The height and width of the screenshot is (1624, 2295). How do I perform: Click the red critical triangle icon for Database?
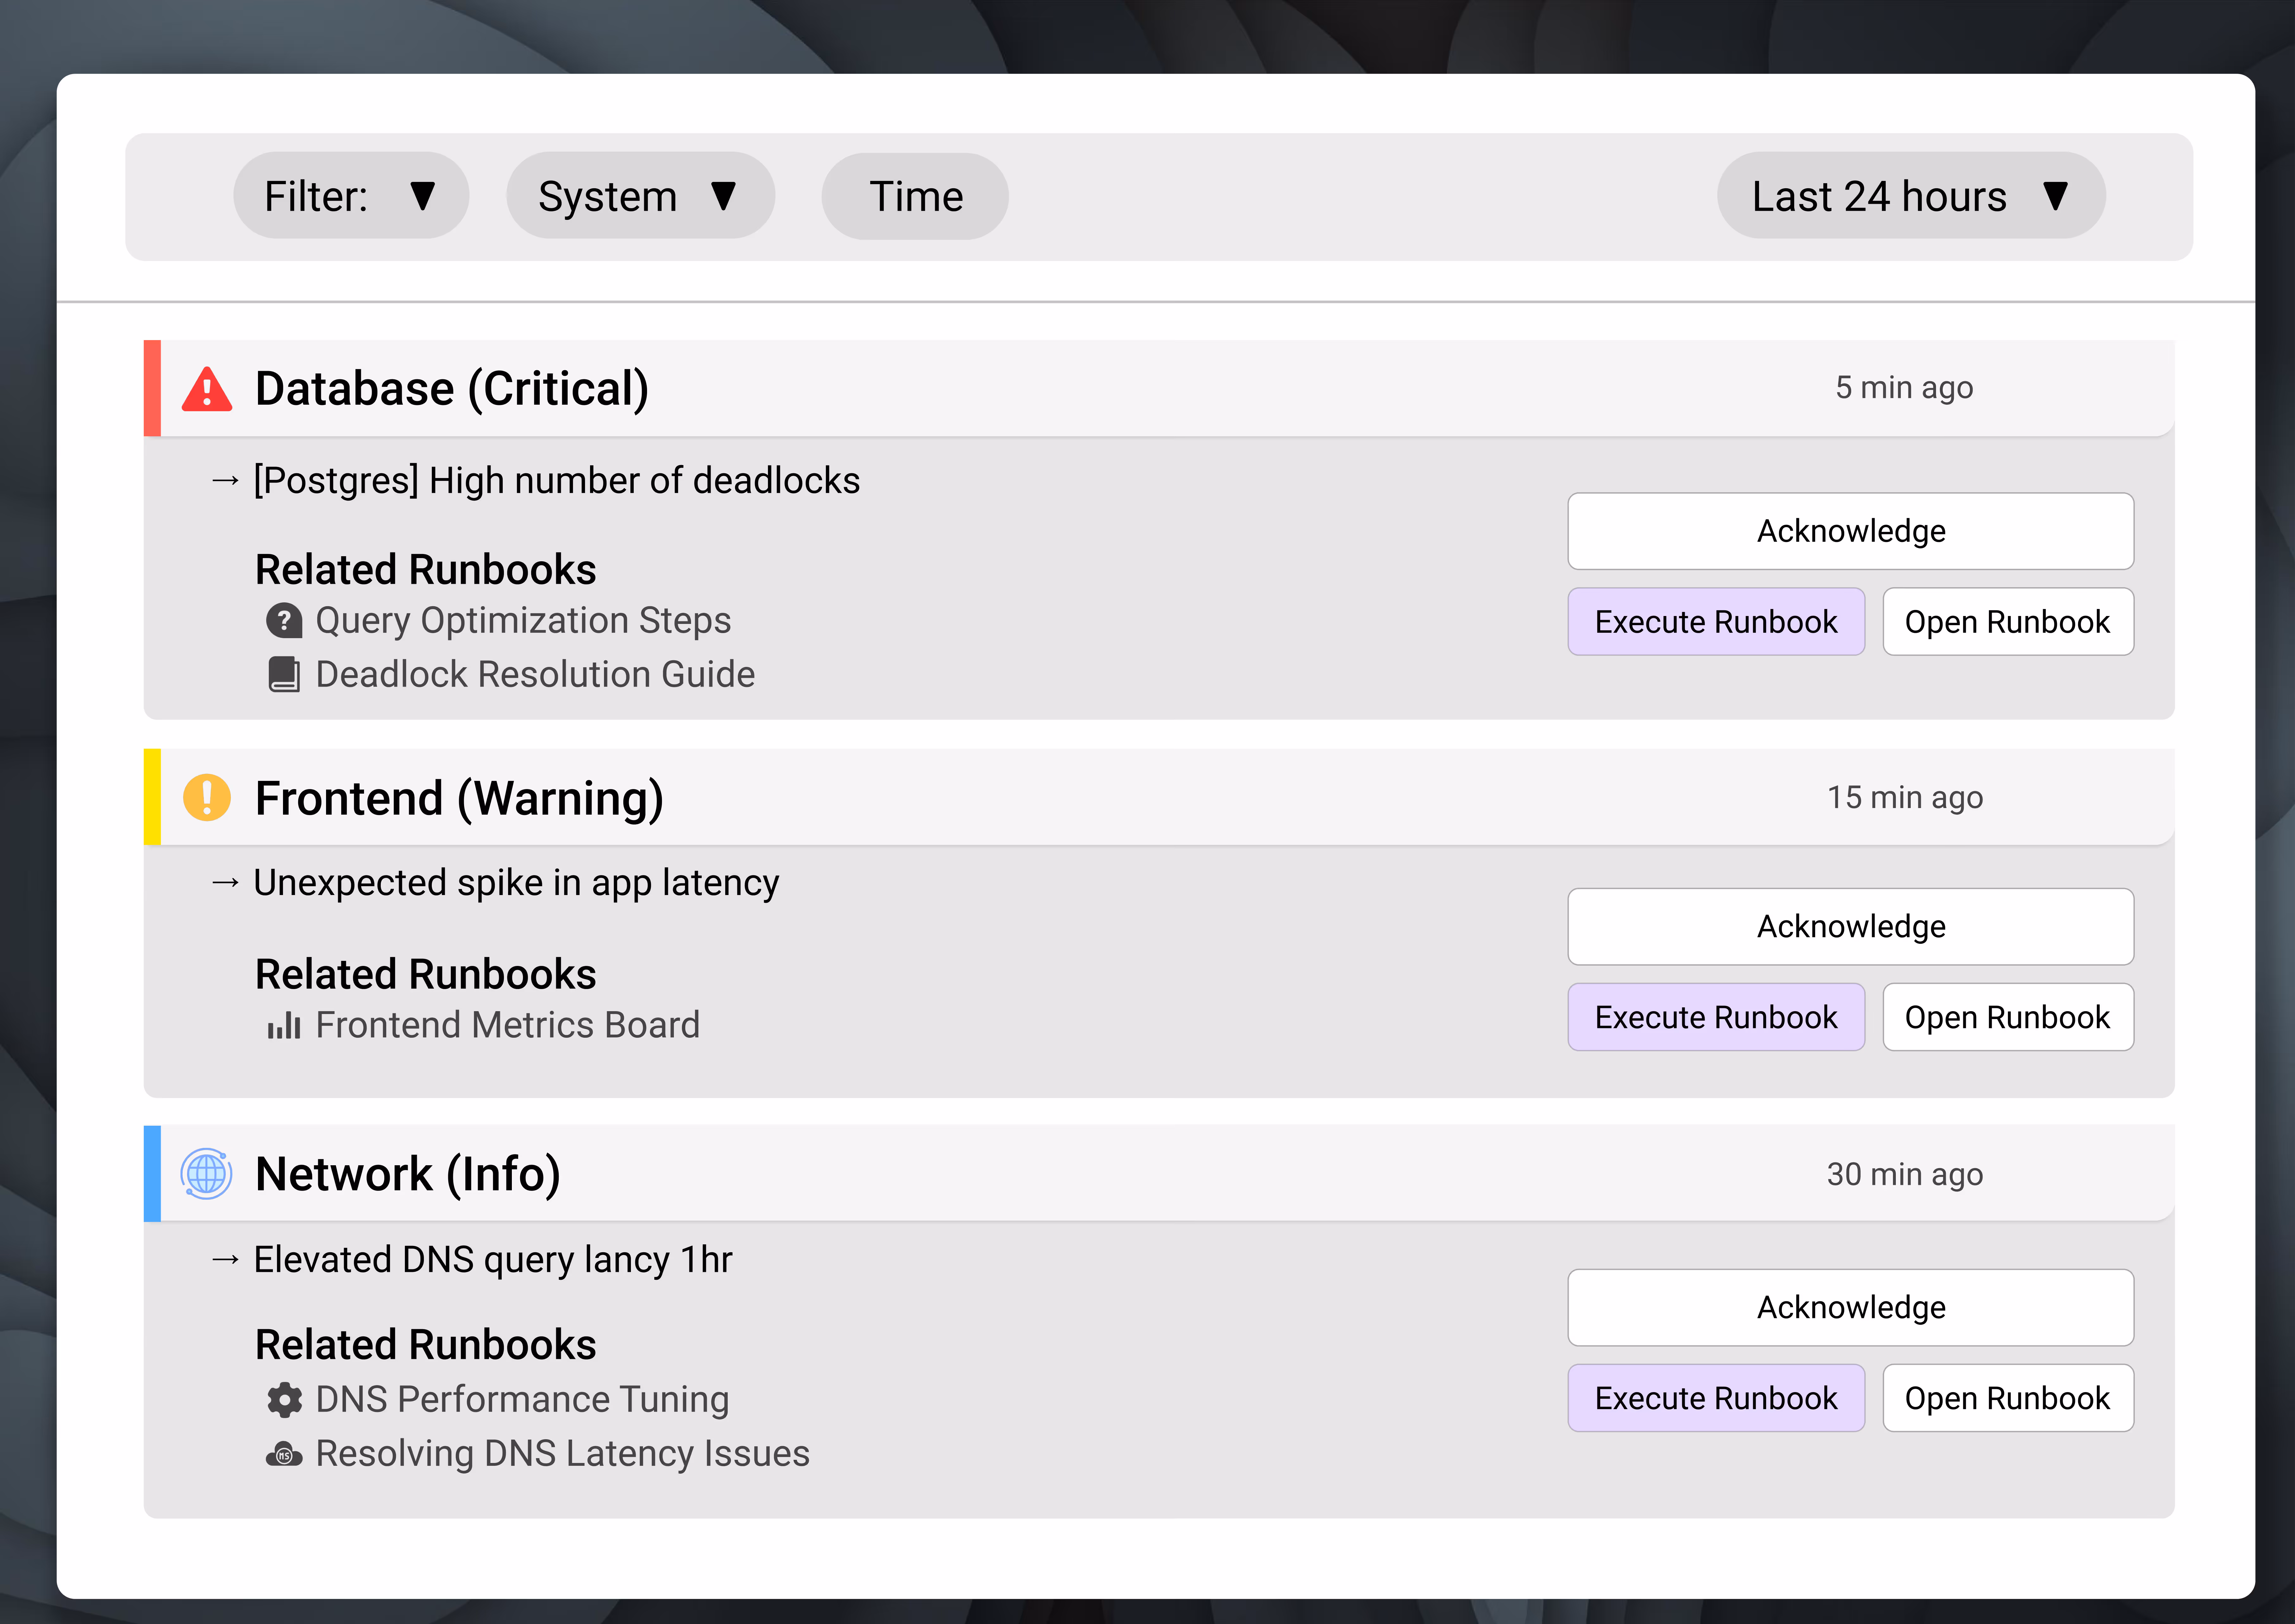tap(207, 389)
